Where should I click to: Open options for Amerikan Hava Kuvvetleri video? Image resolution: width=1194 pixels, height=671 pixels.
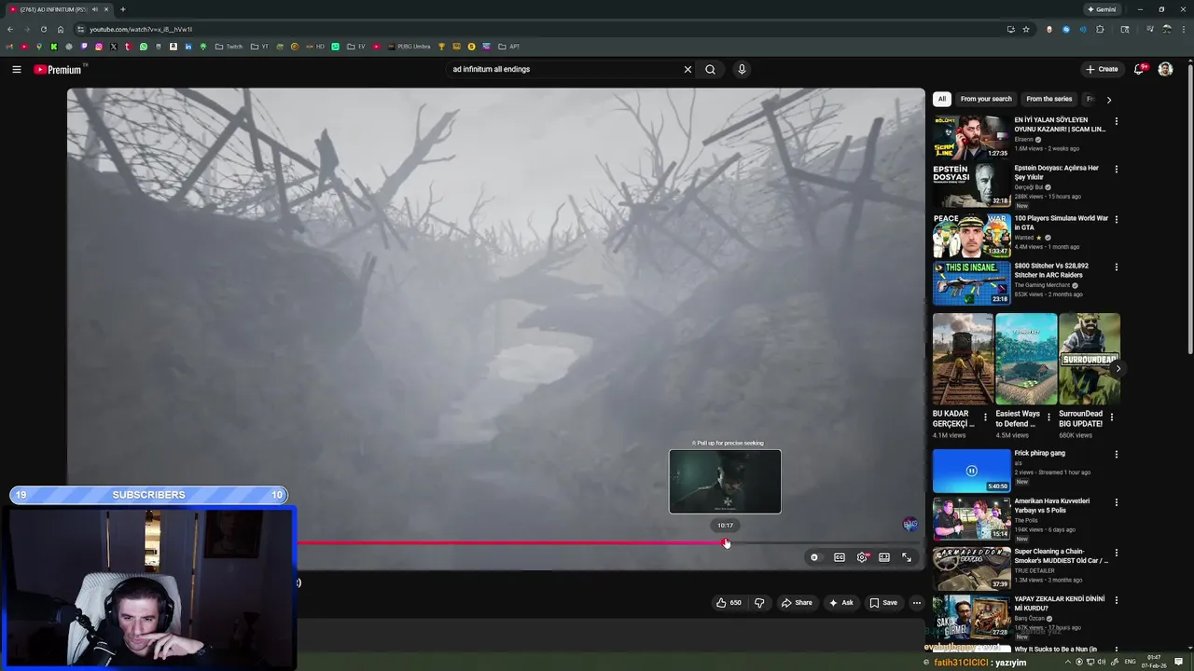1116,503
